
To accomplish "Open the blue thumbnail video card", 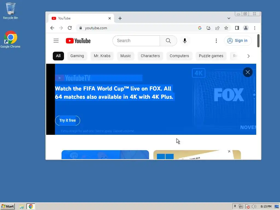I will (x=105, y=155).
